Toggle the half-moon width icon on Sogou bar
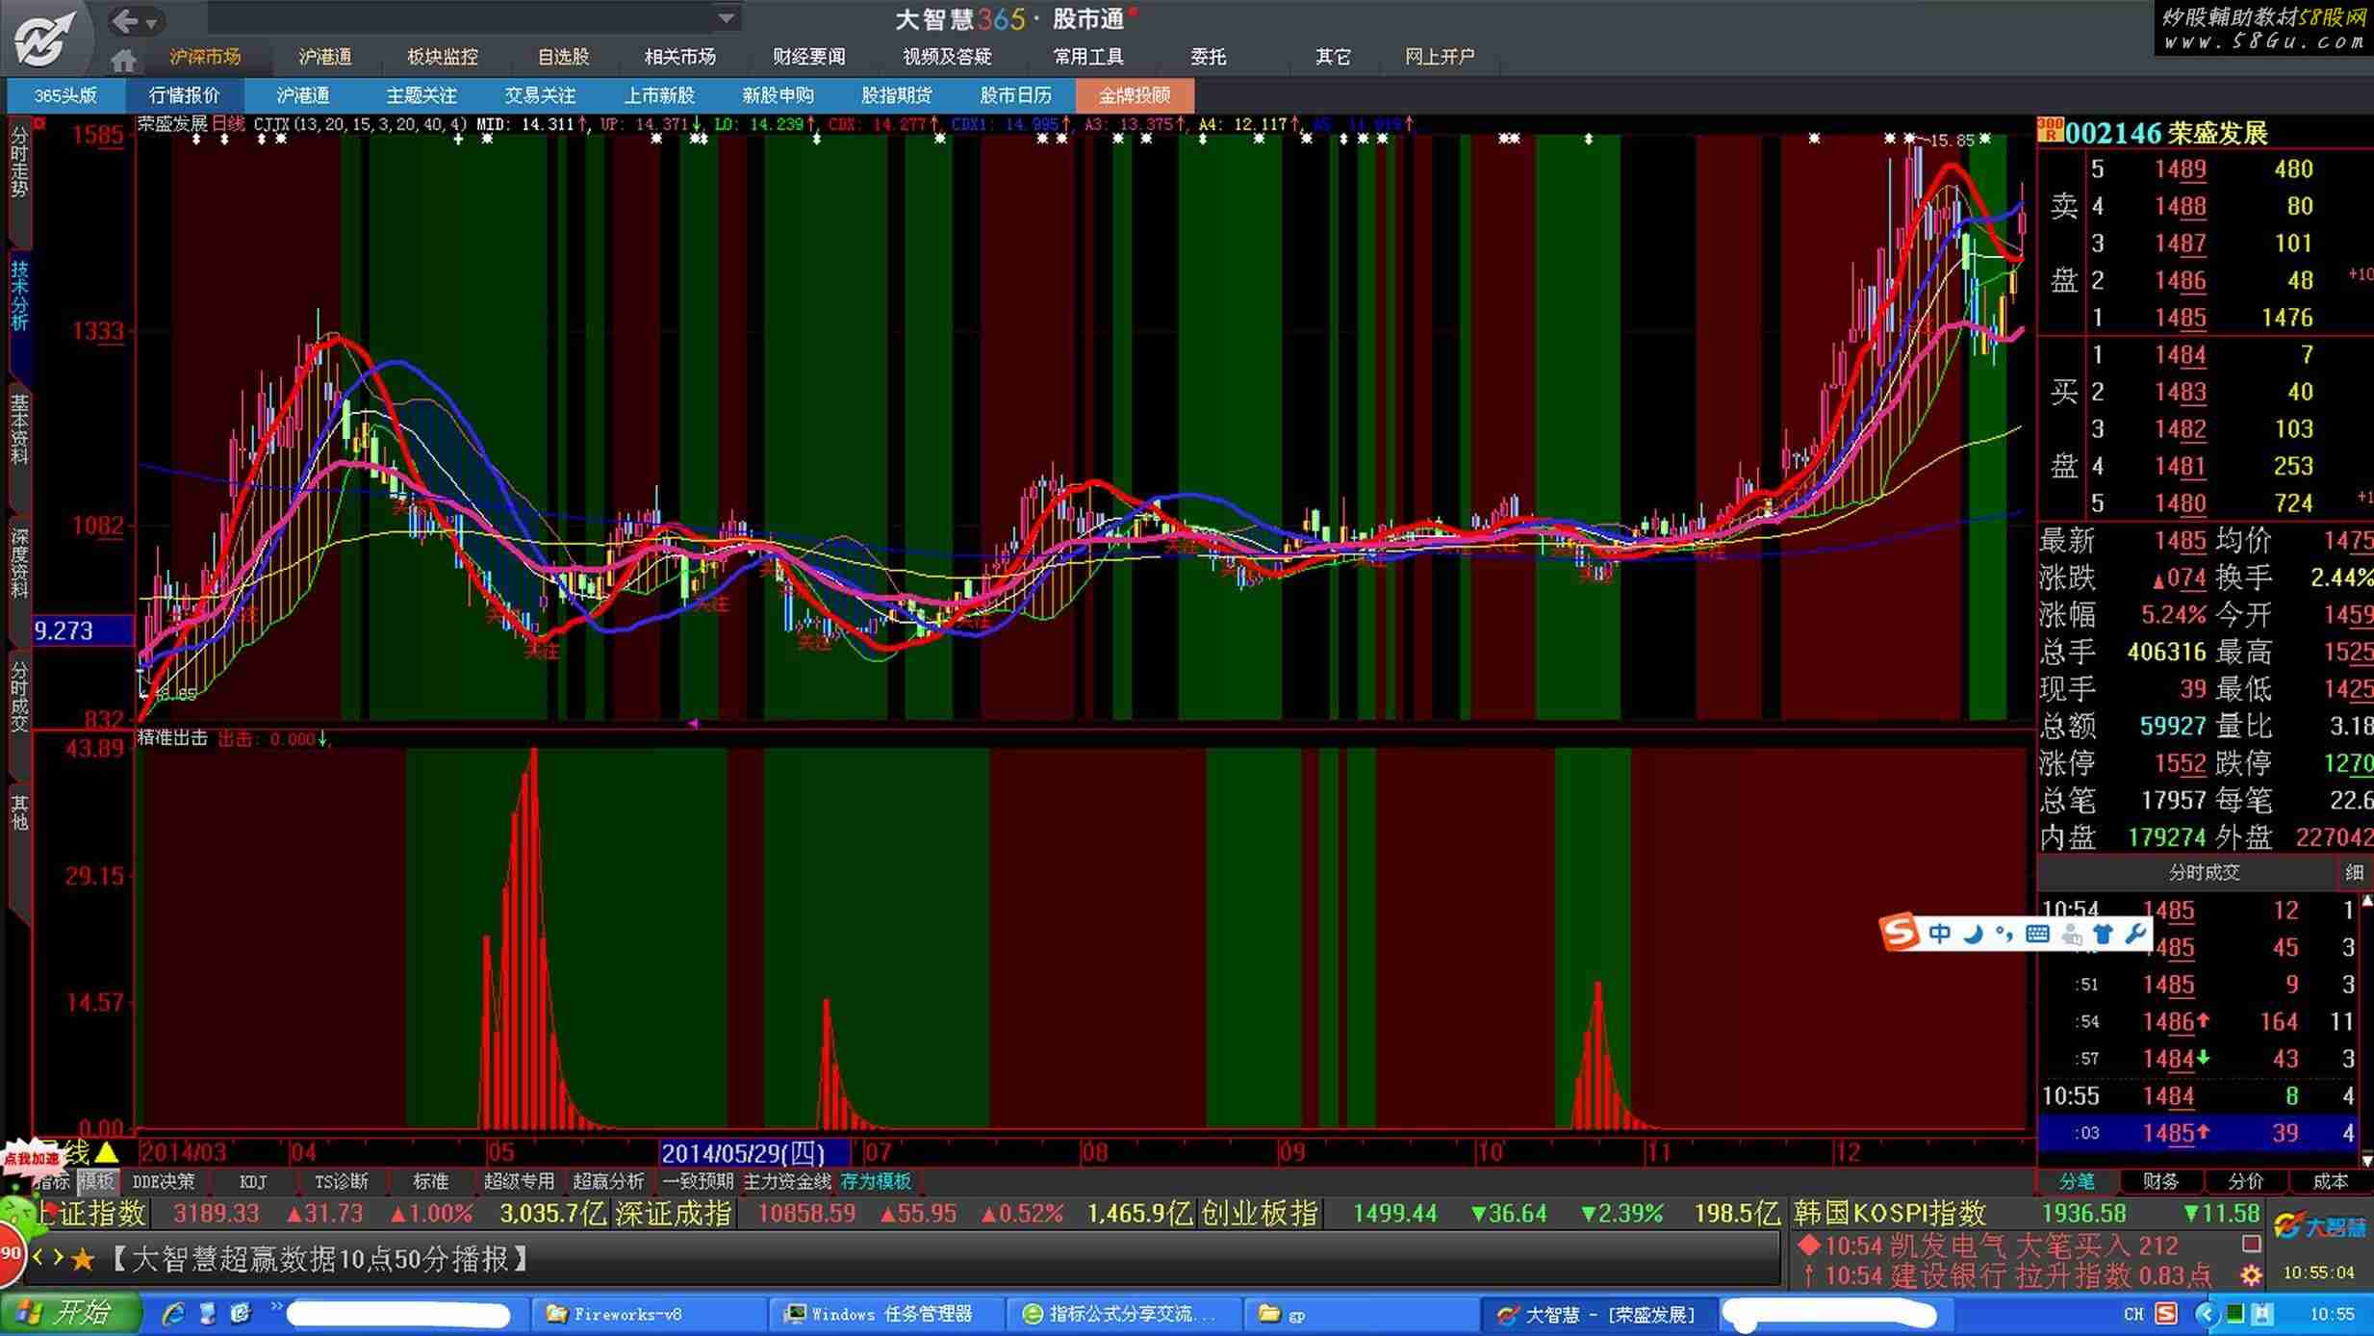 point(1973,933)
